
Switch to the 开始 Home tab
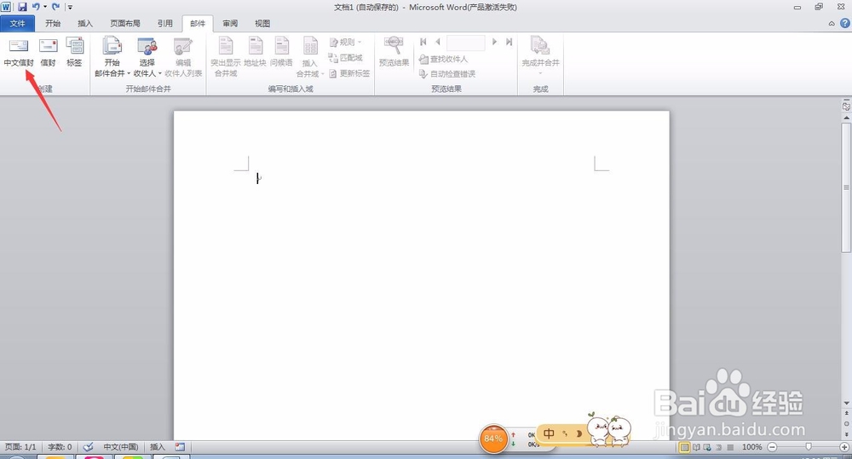(53, 23)
